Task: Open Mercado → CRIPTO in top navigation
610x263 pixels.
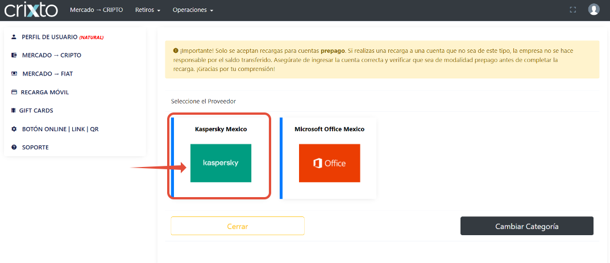Action: (97, 10)
